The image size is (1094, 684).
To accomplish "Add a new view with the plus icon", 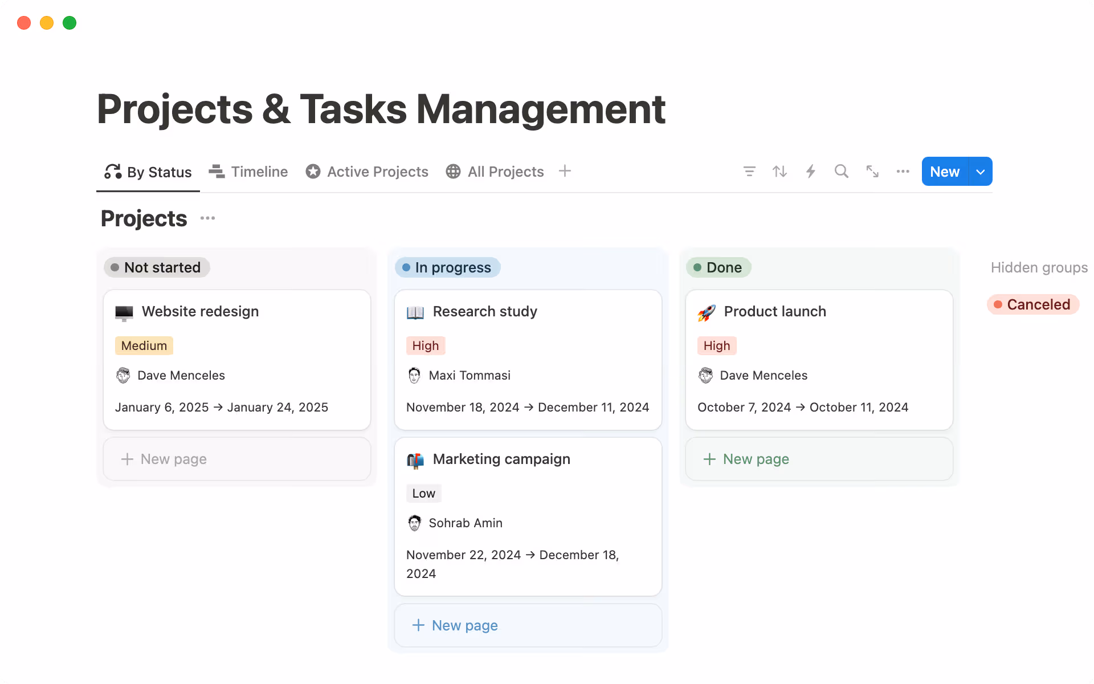I will [x=565, y=171].
